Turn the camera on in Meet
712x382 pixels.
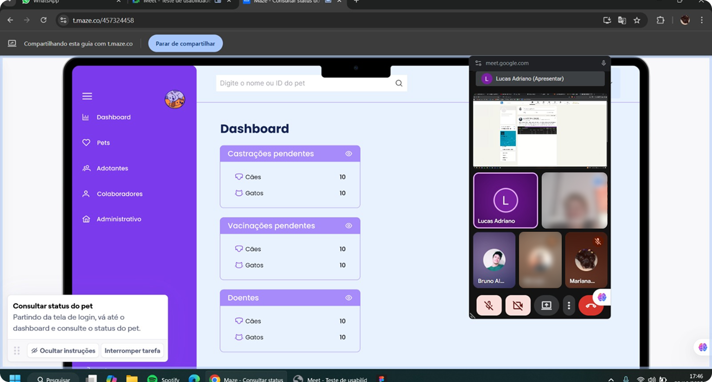point(518,305)
